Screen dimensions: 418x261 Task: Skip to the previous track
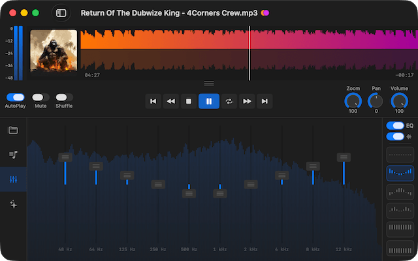(x=153, y=101)
